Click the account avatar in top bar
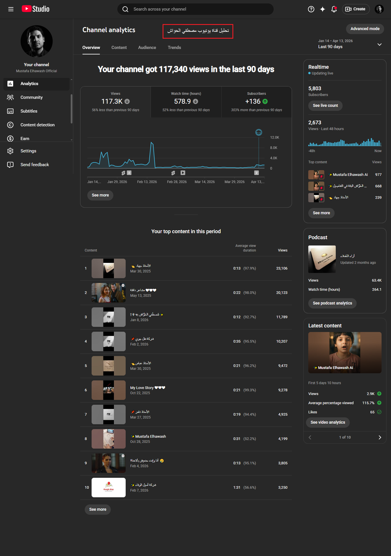This screenshot has height=556, width=391. point(379,9)
